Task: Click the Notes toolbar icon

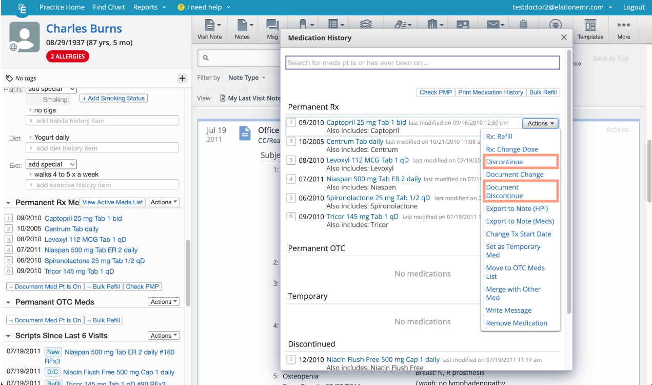Action: (242, 29)
